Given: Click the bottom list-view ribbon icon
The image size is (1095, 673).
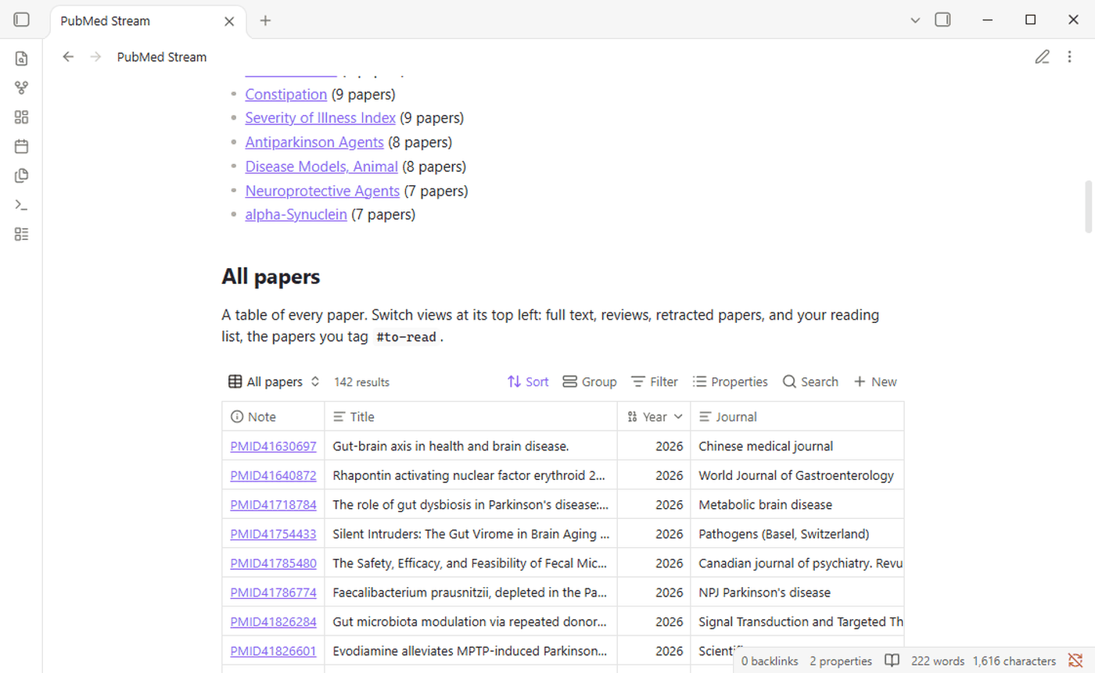Looking at the screenshot, I should (21, 234).
